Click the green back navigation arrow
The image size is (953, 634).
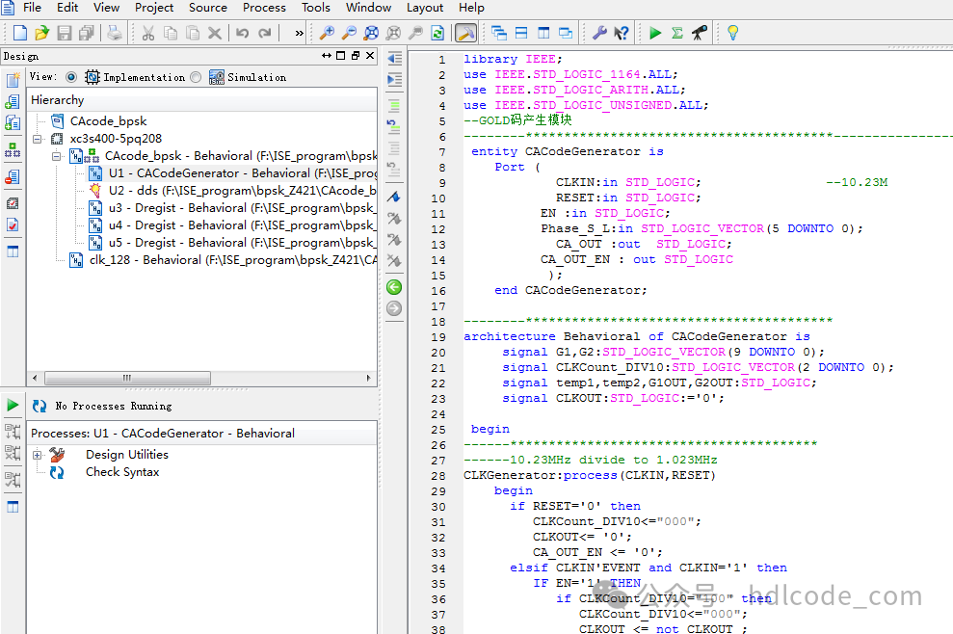coord(394,287)
